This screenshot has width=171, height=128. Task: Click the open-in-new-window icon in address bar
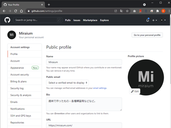click(116, 11)
